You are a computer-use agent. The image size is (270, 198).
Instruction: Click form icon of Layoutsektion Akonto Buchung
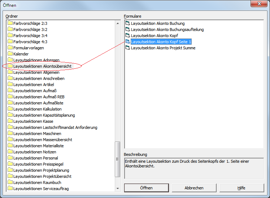tap(127, 23)
